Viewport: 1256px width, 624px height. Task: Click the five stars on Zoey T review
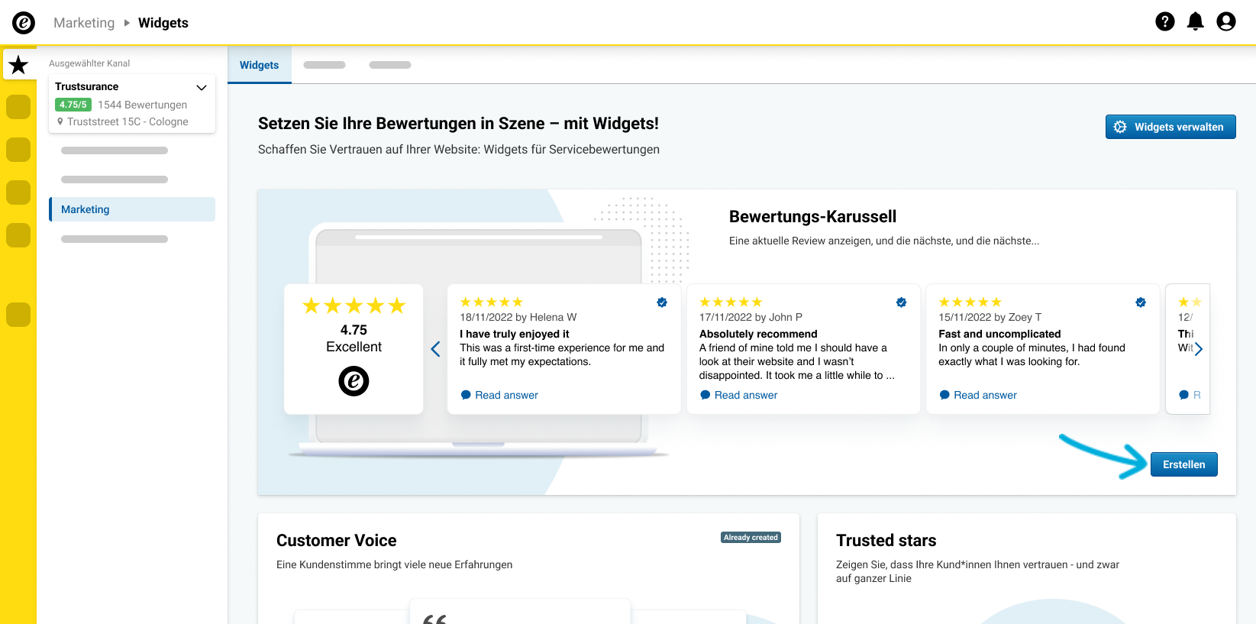pyautogui.click(x=970, y=302)
